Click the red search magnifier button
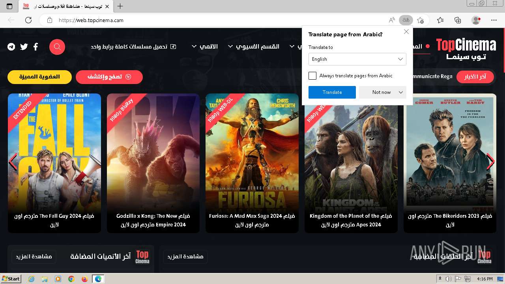The image size is (505, 284). pyautogui.click(x=57, y=47)
